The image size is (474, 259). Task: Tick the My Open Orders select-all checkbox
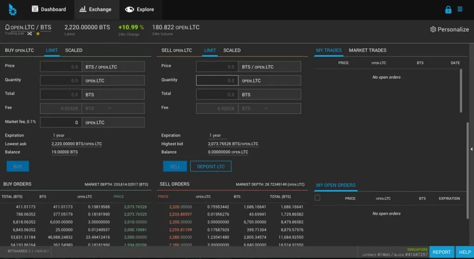[x=318, y=198]
